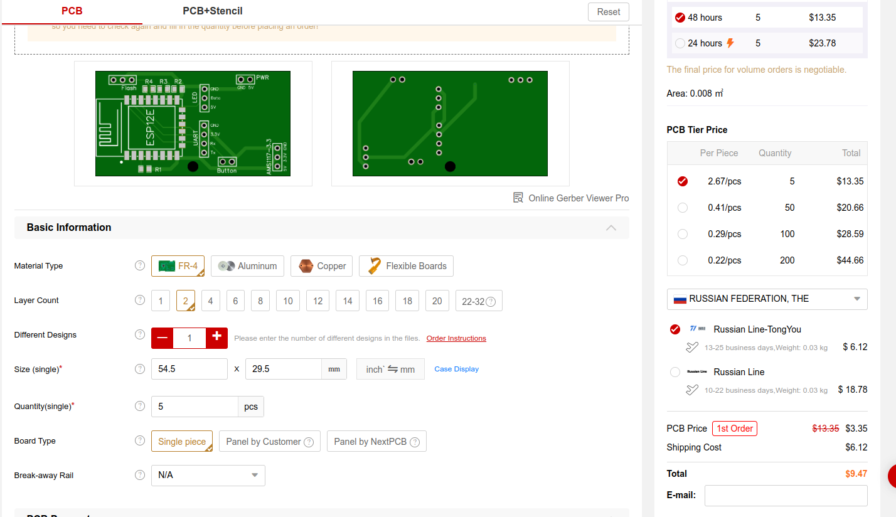Select layer count 14
The width and height of the screenshot is (896, 517).
(348, 301)
